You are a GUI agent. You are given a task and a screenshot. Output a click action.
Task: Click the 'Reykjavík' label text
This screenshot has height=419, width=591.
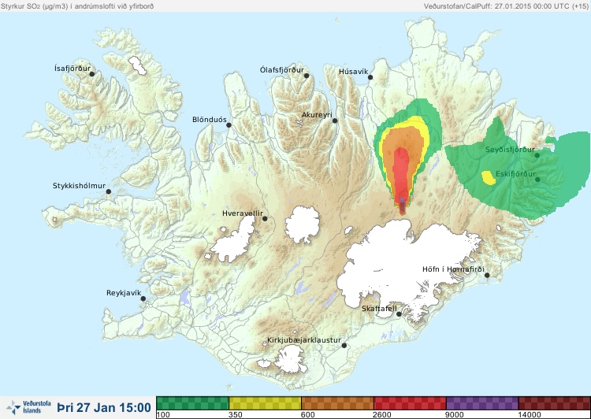click(124, 293)
